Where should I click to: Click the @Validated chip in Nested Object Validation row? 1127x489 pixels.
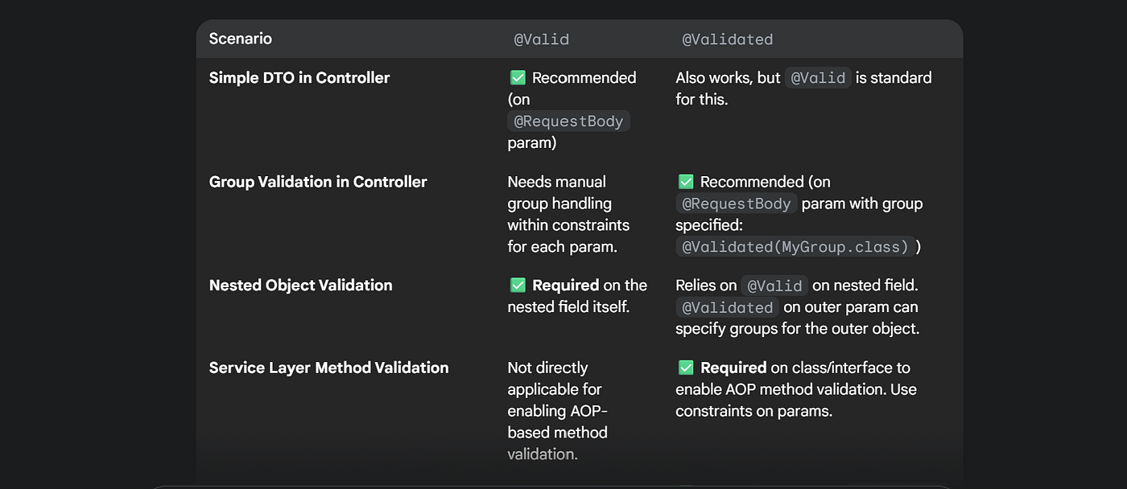[727, 307]
